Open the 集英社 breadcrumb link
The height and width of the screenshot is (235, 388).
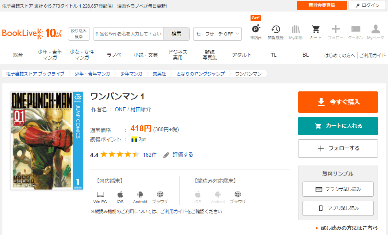click(159, 74)
